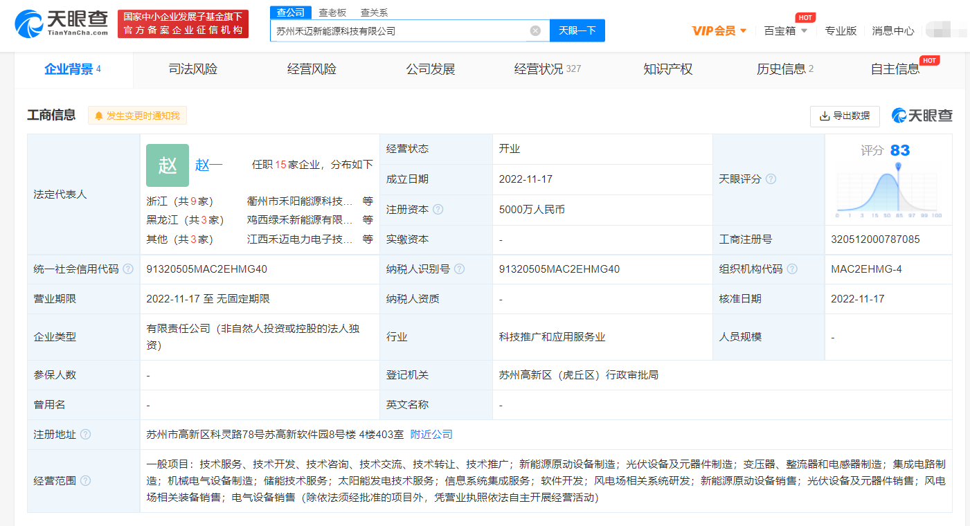Switch to the 司法风险 tab
This screenshot has width=970, height=526.
[x=192, y=69]
